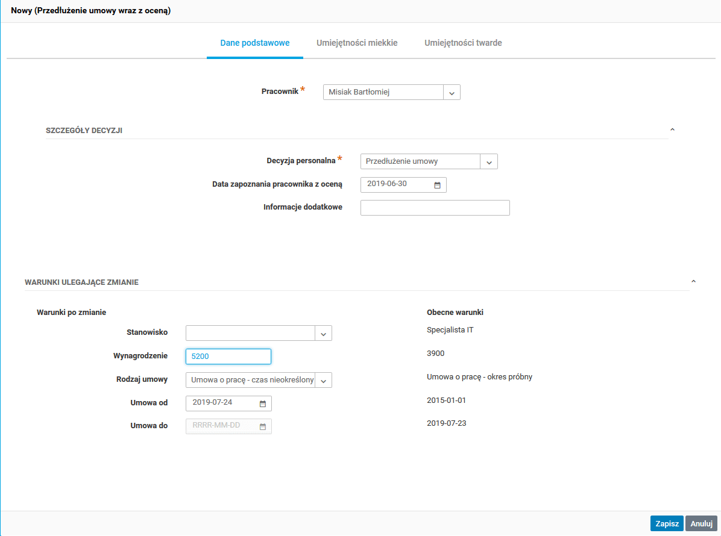Viewport: 721px width, 536px height.
Task: Click the Umowa od label
Action: point(149,403)
